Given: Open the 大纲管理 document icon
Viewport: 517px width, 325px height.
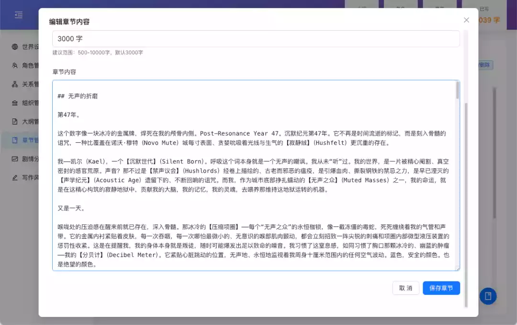Looking at the screenshot, I should [14, 121].
